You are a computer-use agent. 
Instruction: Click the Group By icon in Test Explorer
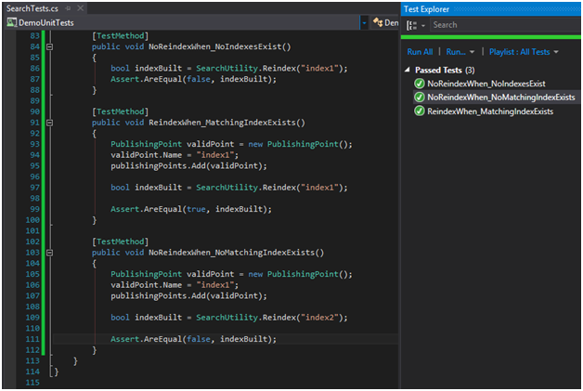411,25
